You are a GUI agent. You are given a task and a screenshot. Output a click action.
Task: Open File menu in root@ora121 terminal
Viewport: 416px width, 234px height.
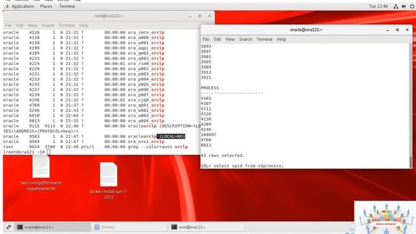coord(8,25)
